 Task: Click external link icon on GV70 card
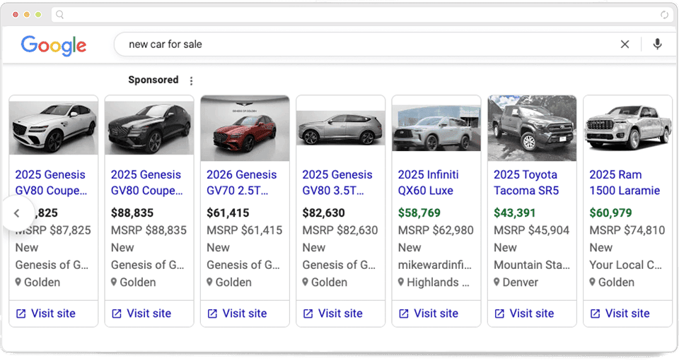pyautogui.click(x=212, y=313)
